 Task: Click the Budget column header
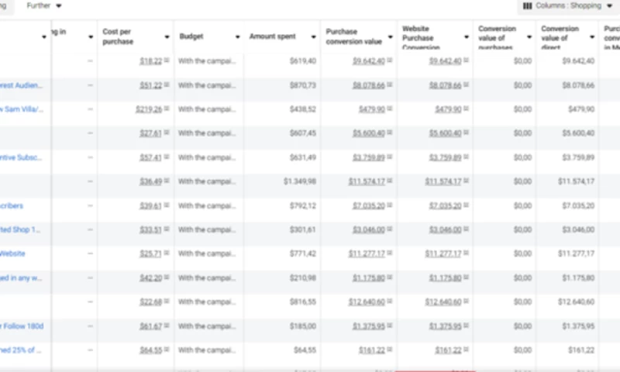tap(191, 36)
